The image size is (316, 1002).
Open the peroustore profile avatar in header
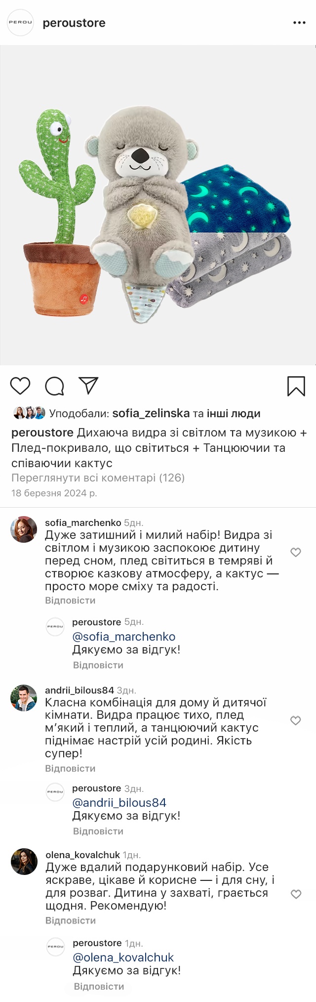point(20,23)
